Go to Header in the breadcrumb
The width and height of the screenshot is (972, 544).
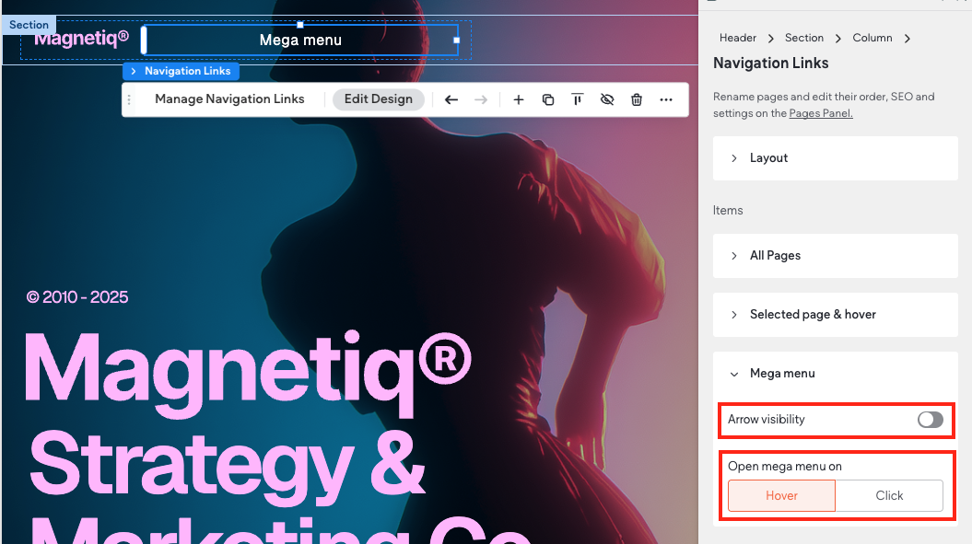(737, 38)
